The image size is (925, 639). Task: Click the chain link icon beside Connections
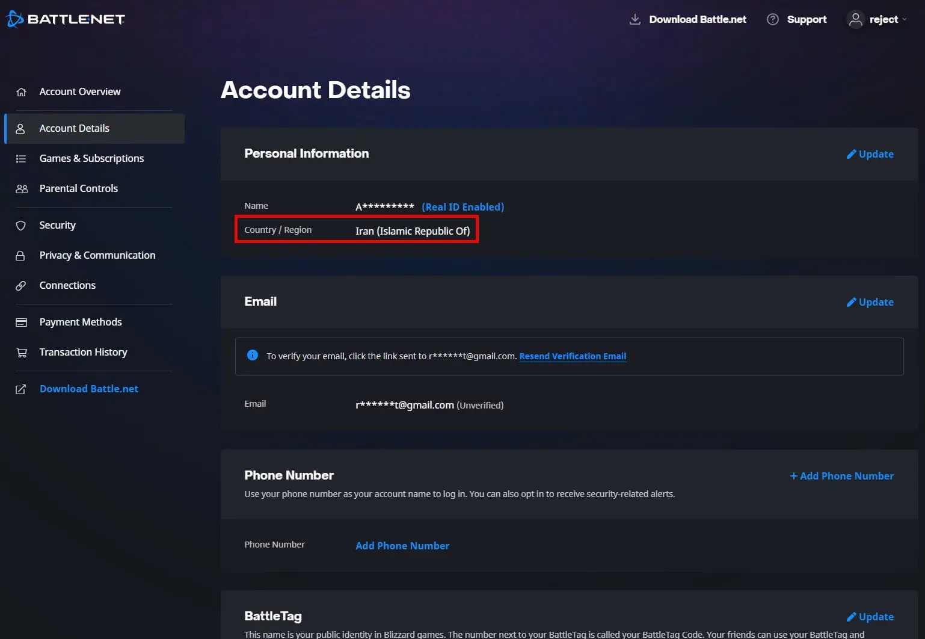20,286
